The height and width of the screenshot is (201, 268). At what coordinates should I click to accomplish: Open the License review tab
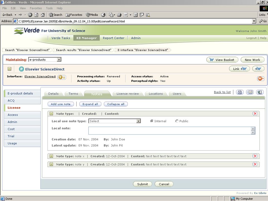coord(128,94)
